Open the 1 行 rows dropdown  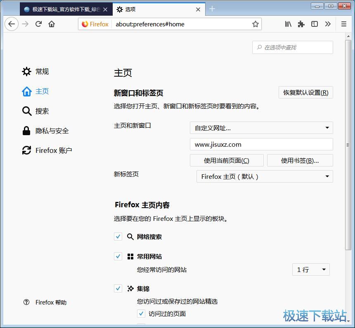coord(311,269)
